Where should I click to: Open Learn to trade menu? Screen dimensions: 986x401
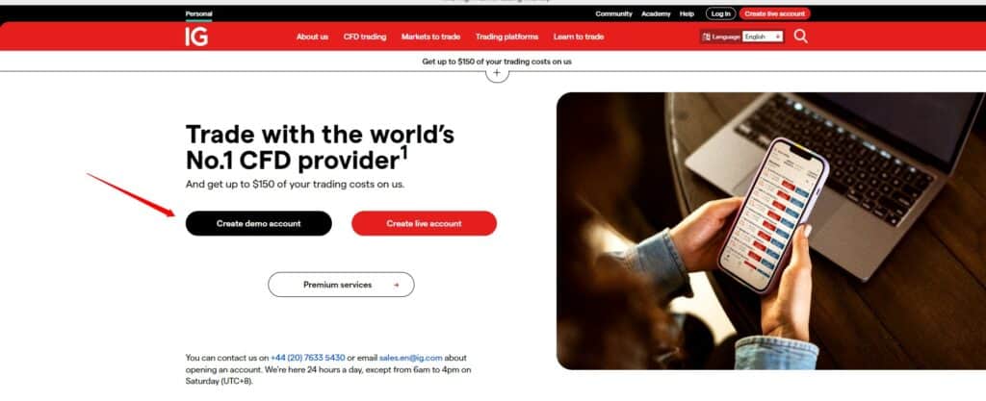click(579, 38)
